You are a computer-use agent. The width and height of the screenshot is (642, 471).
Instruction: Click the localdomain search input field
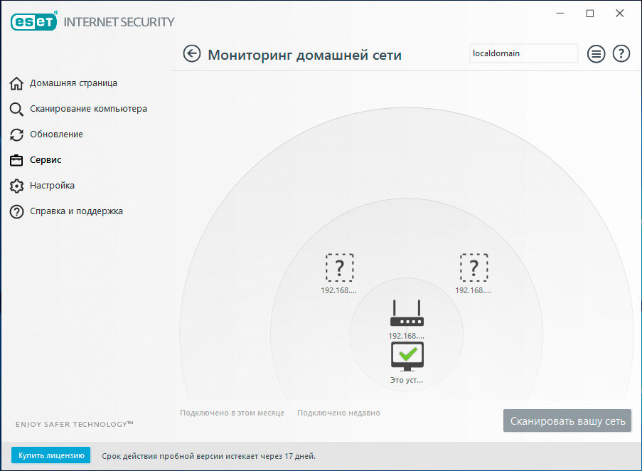(523, 53)
